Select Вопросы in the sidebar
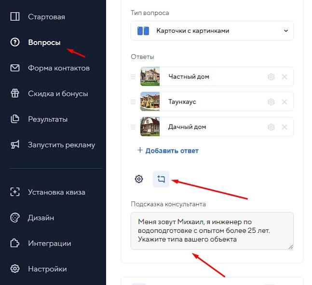 [x=44, y=42]
